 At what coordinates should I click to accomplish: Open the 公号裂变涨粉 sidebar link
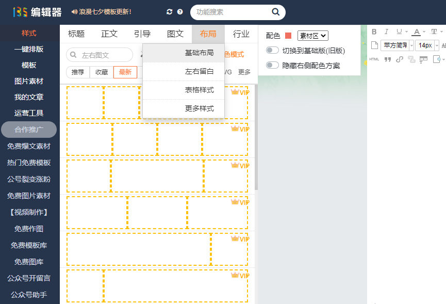(x=29, y=179)
